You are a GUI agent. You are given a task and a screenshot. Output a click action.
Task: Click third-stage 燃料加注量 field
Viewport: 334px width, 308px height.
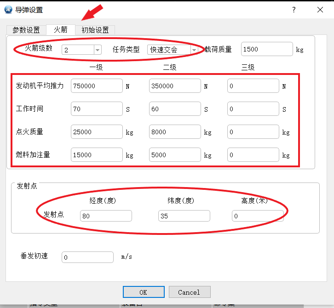[253, 155]
